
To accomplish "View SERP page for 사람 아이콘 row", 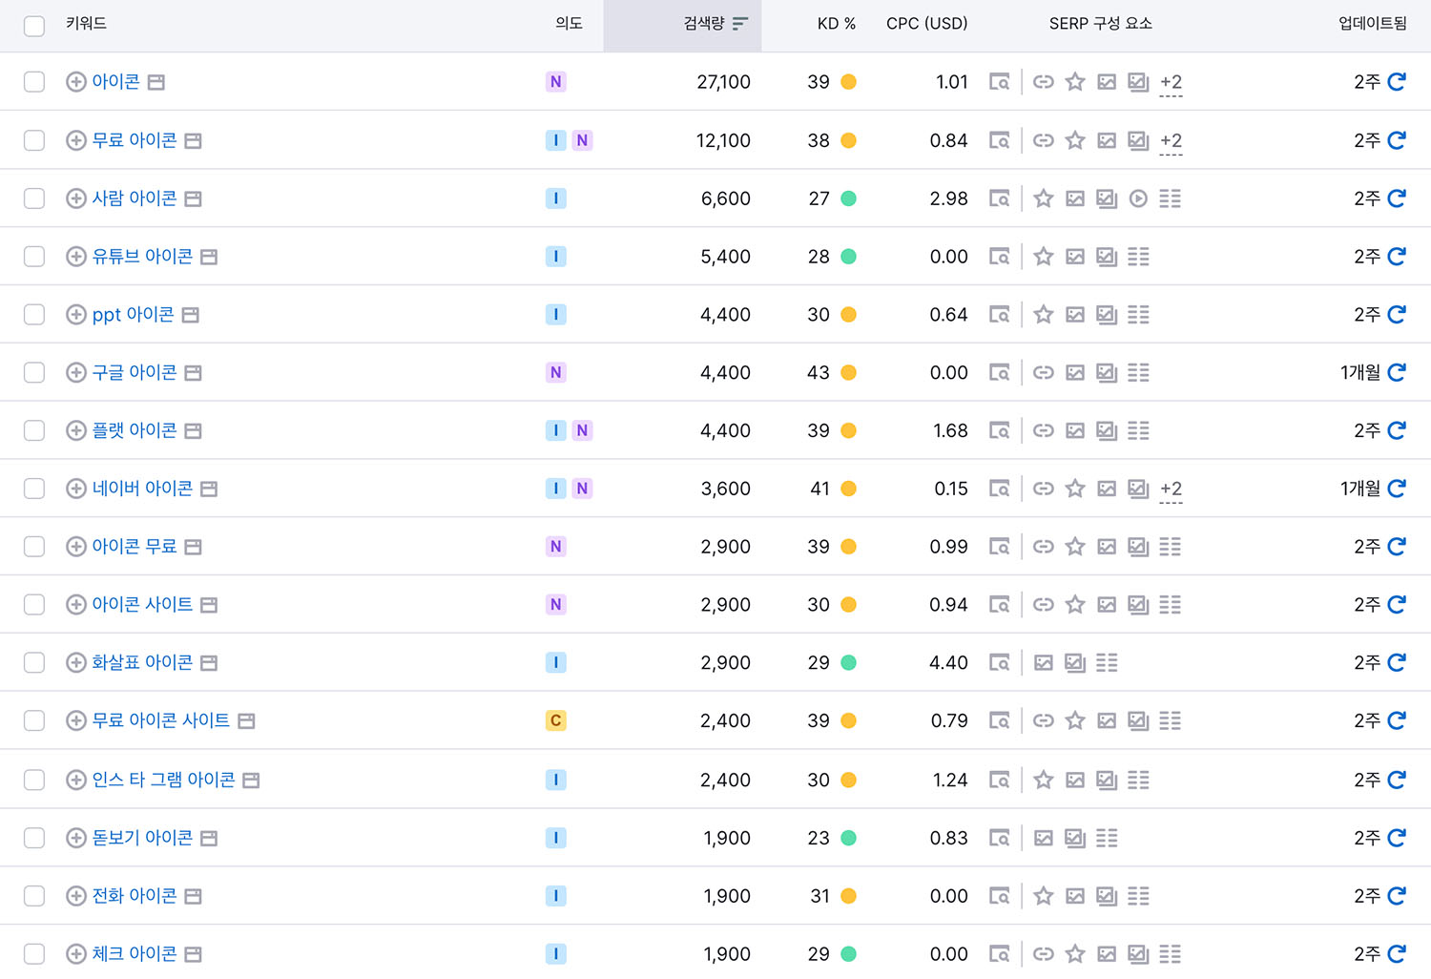I will (999, 198).
